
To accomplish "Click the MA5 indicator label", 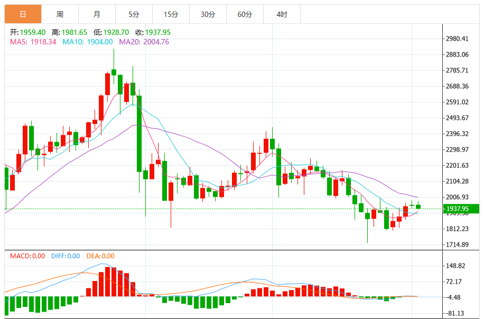I will click(x=33, y=42).
